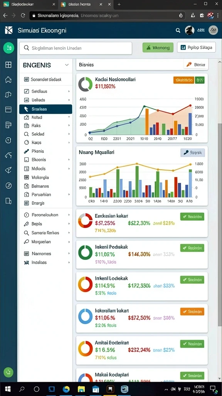
Task: Click green circle icon at sidebar bottom
Action: click(x=8, y=372)
